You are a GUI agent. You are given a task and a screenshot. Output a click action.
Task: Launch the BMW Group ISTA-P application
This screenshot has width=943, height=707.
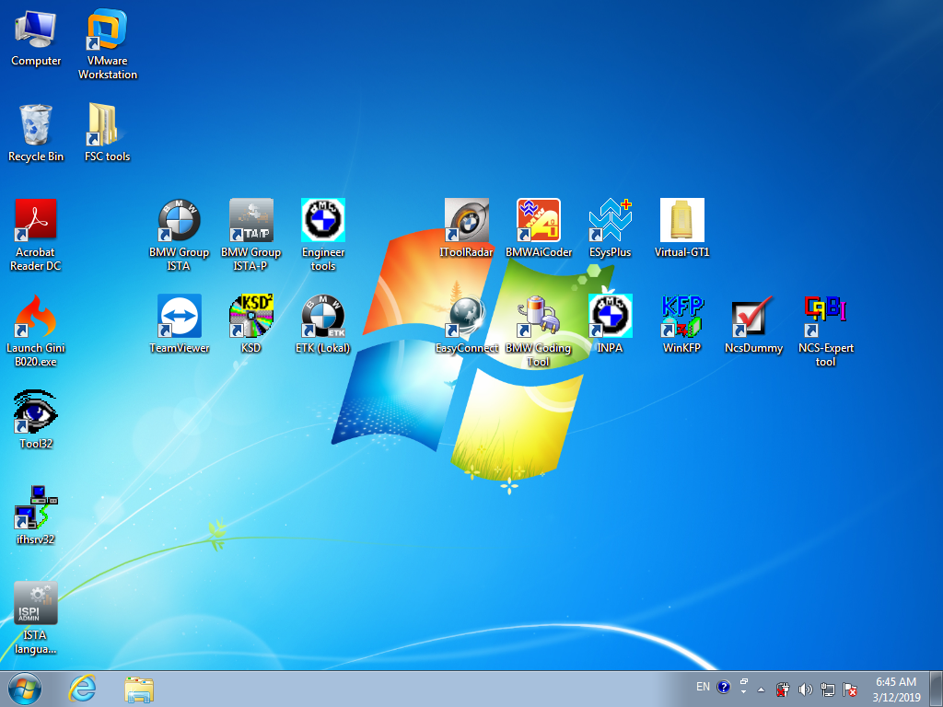point(250,222)
